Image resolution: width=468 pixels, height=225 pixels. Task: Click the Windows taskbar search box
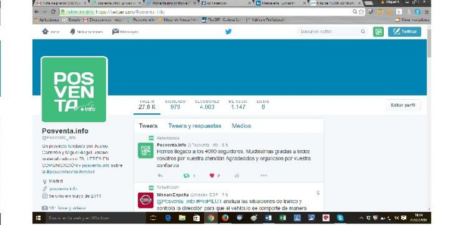tap(95, 218)
